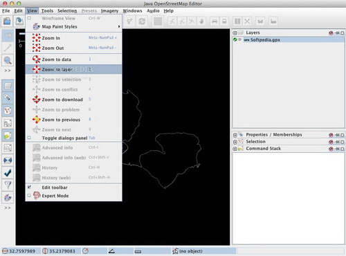346x256 pixels.
Task: Choose Zoom to download
Action: click(x=73, y=100)
